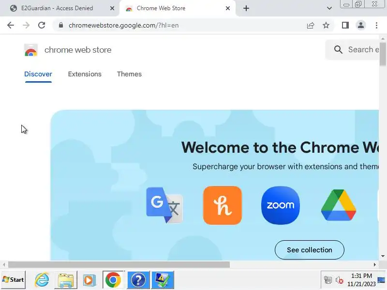Open the Chrome three-dot menu
Viewport: 387px width, 290px height.
(376, 25)
